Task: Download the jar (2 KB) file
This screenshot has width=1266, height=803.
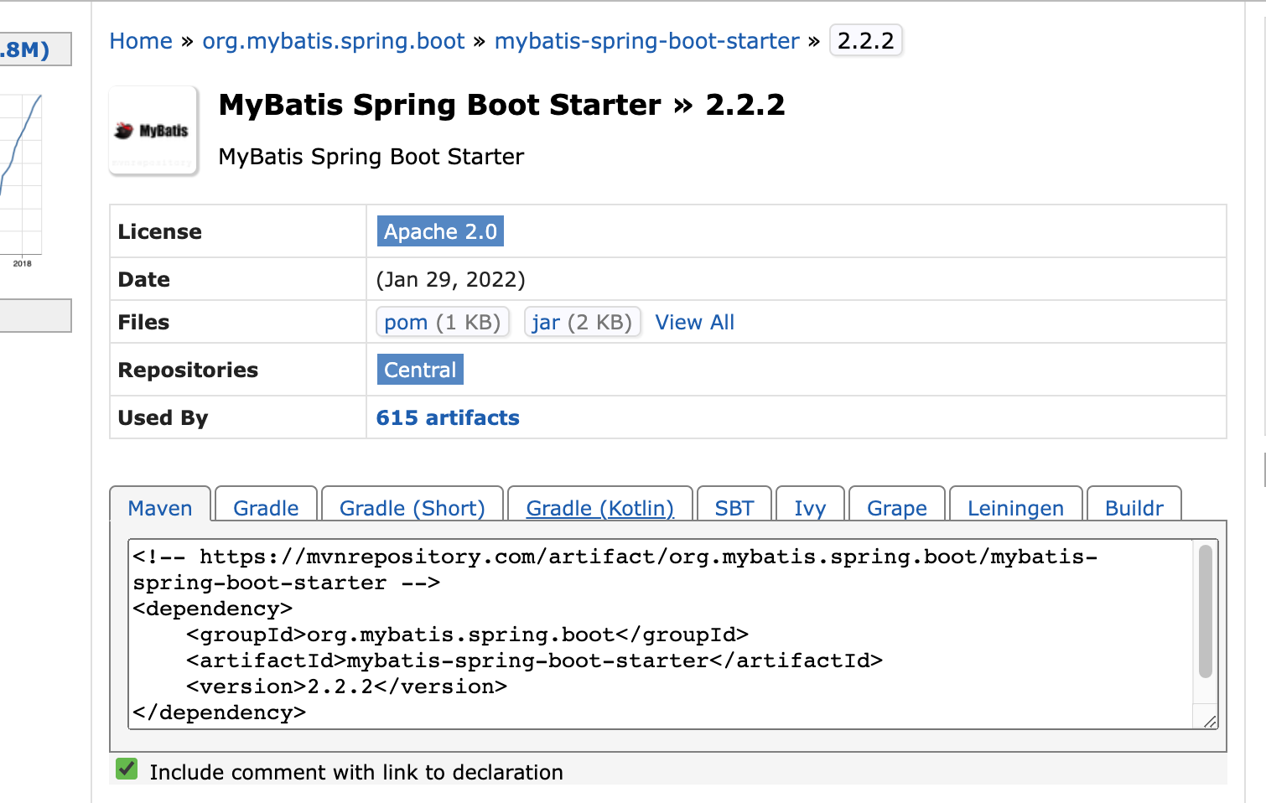Action: coord(581,322)
